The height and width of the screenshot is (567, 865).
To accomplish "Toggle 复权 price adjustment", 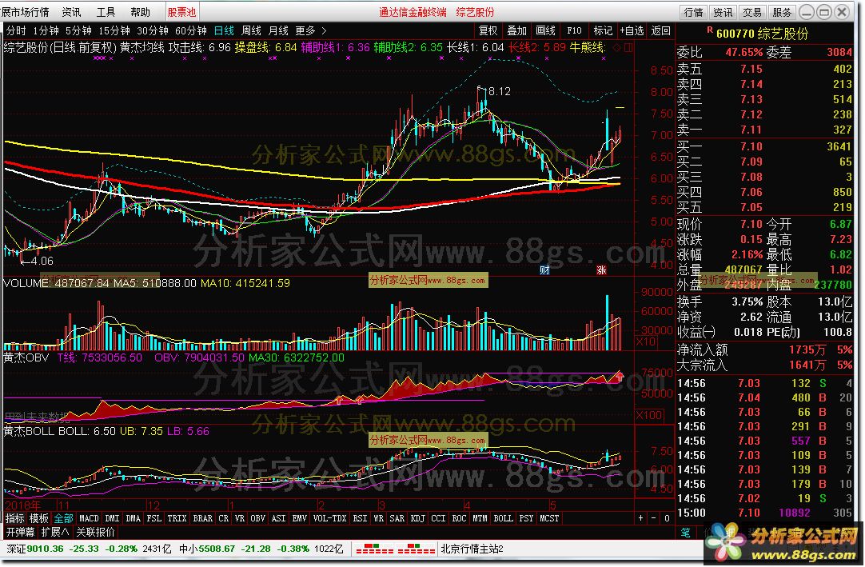I will pos(488,31).
